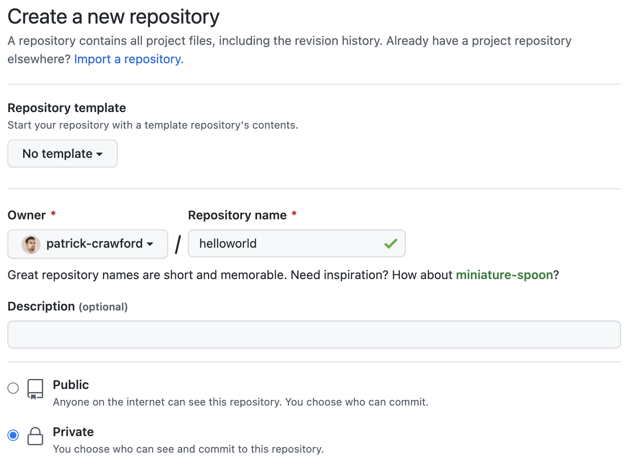Screen dimensions: 631x464
Task: Click the Repository template section heading
Action: pyautogui.click(x=66, y=108)
